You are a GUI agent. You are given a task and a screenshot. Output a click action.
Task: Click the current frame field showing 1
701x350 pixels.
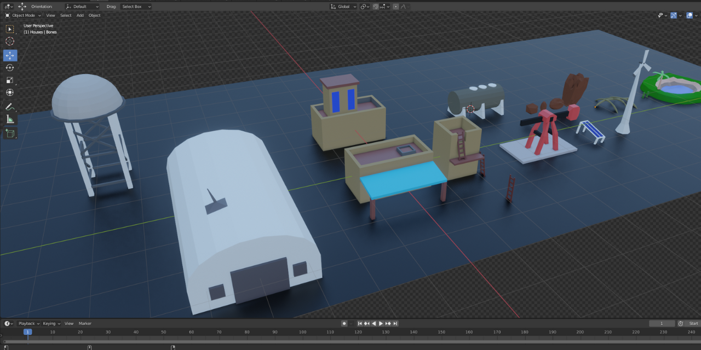(x=662, y=323)
